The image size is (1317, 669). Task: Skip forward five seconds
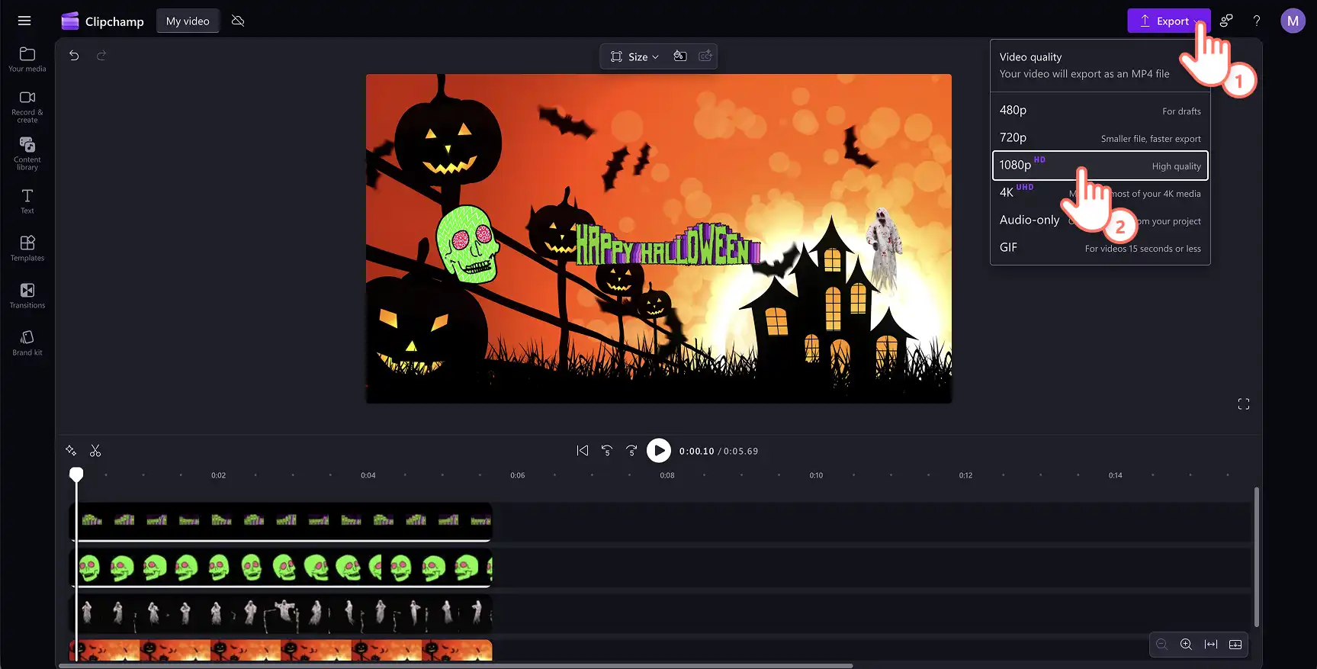631,451
